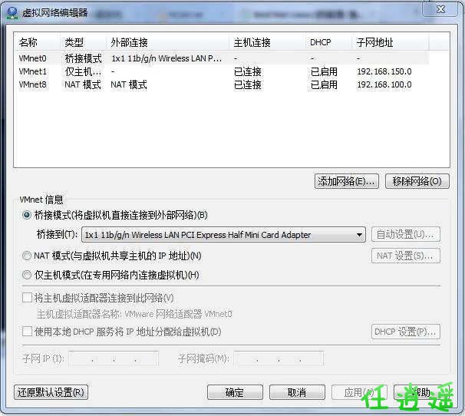Open NAT 设置(S)... button
The width and height of the screenshot is (465, 416).
(405, 256)
